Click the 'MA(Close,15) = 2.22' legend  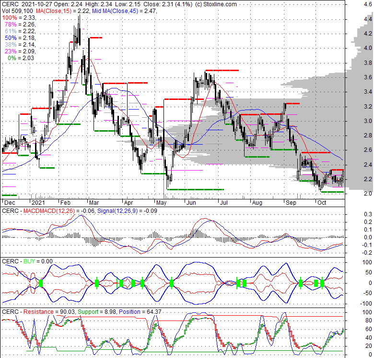[x=63, y=11]
